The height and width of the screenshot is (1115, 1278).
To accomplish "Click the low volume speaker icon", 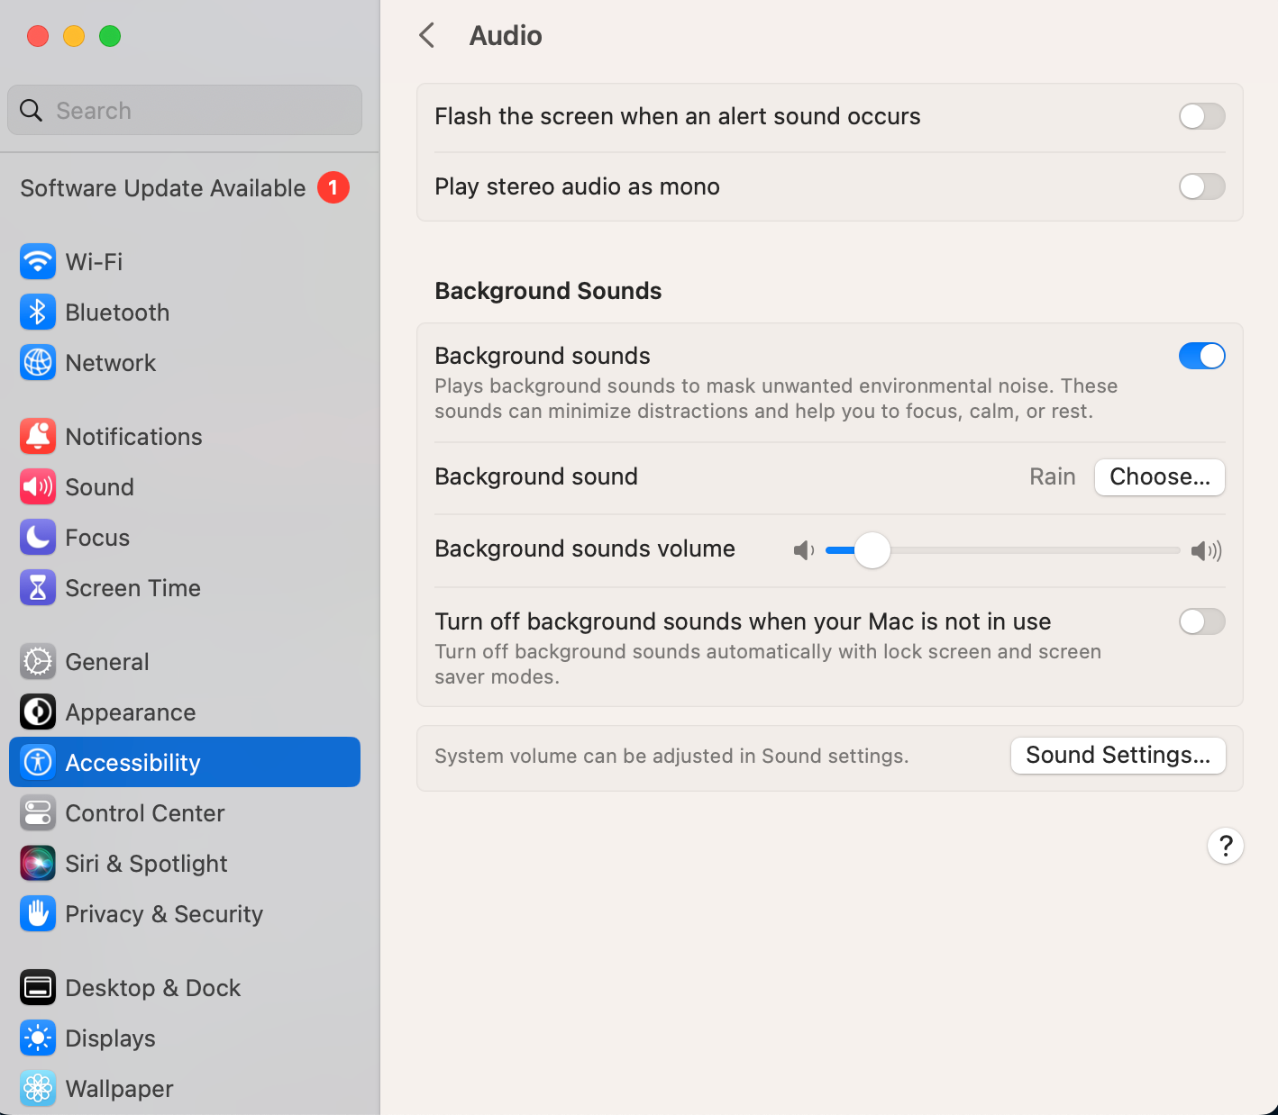I will pyautogui.click(x=803, y=550).
